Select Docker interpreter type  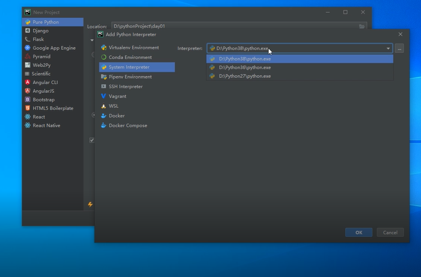(137, 116)
